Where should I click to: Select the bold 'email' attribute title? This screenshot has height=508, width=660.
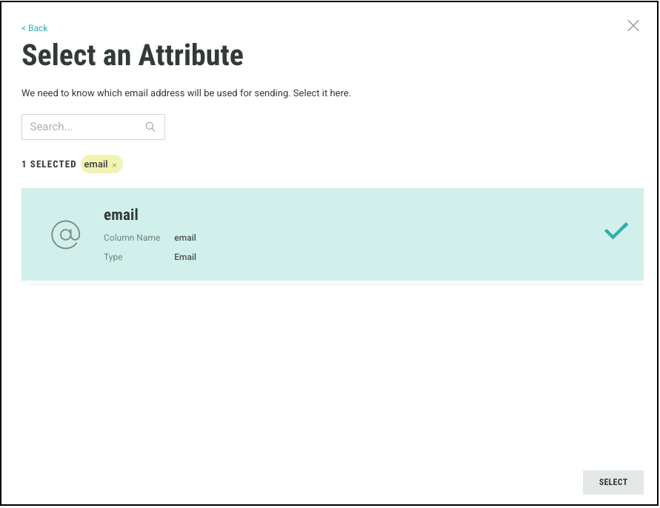[121, 215]
